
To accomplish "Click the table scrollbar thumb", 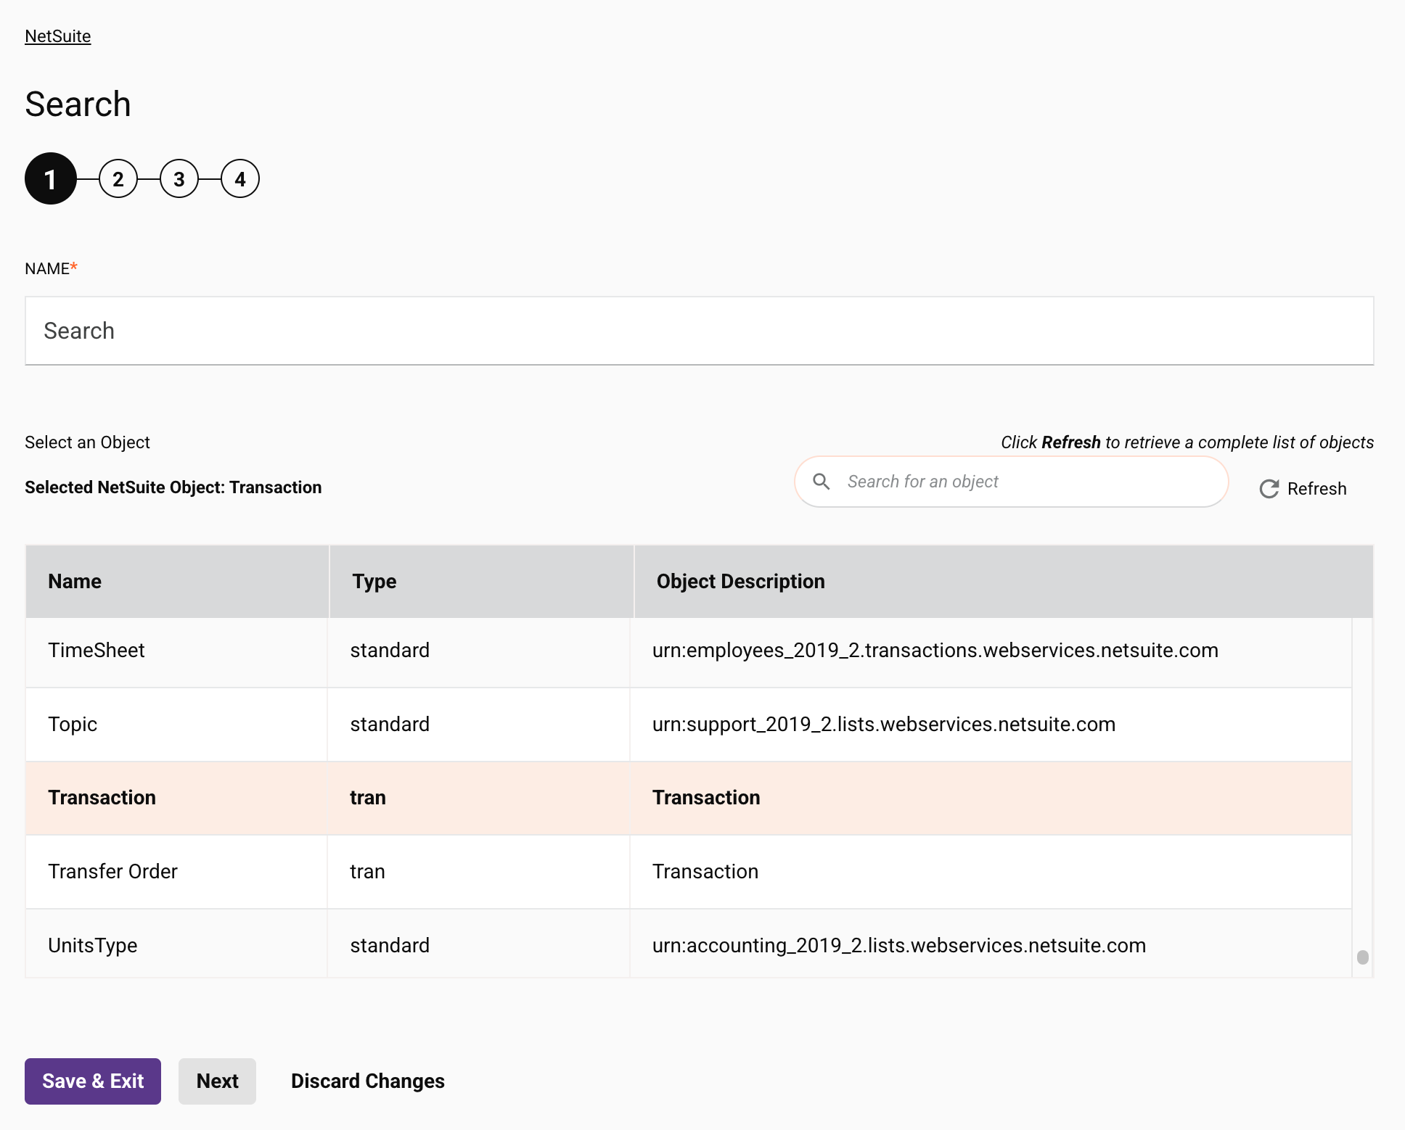I will coord(1363,957).
